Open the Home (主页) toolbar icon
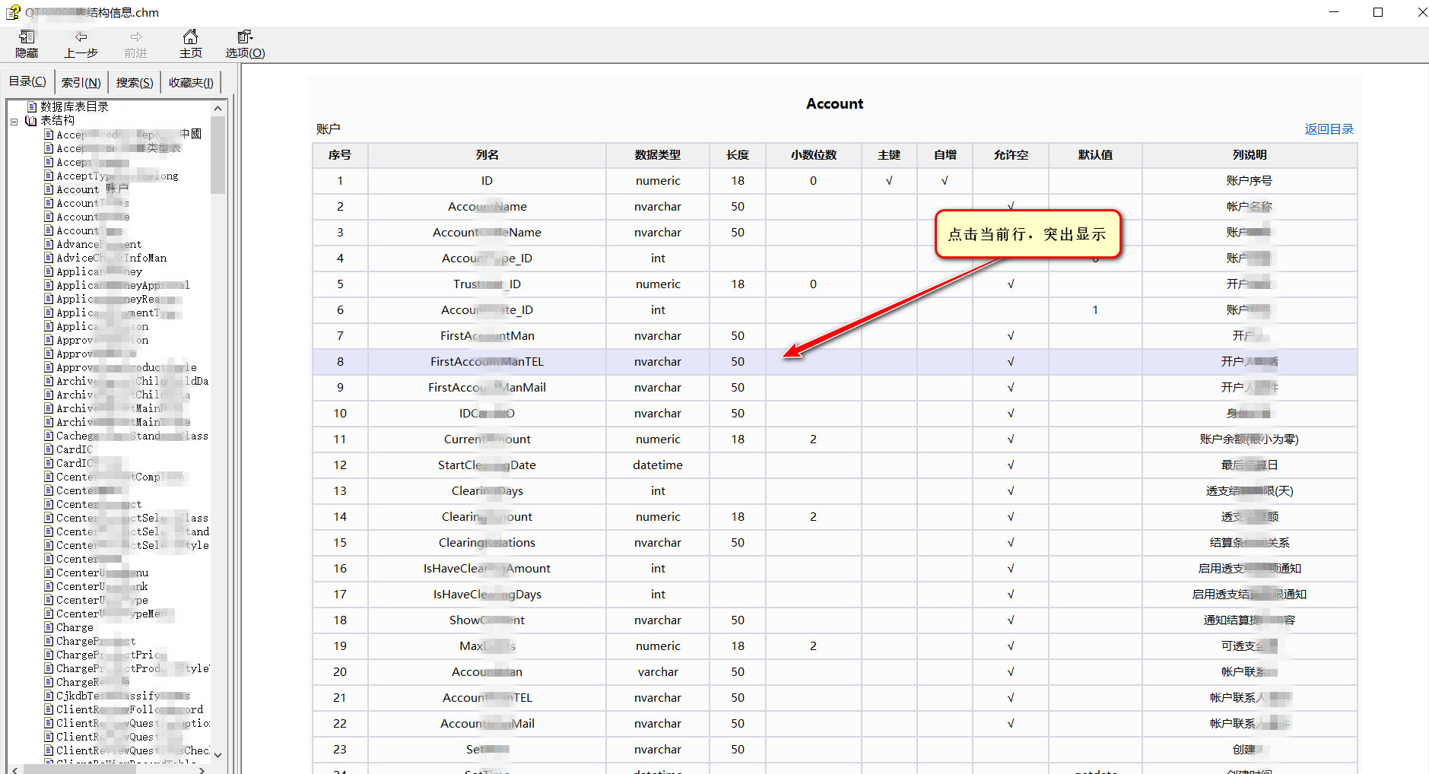The width and height of the screenshot is (1429, 774). (x=190, y=37)
